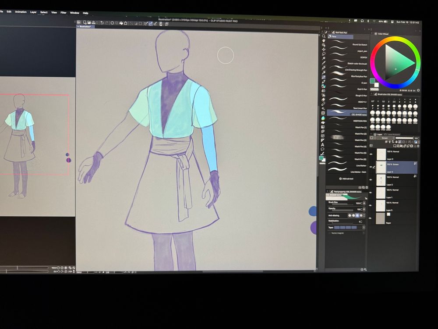The width and height of the screenshot is (438, 329).
Task: Select Layer 2's thumbnail in the Layer palette
Action: pyautogui.click(x=381, y=180)
